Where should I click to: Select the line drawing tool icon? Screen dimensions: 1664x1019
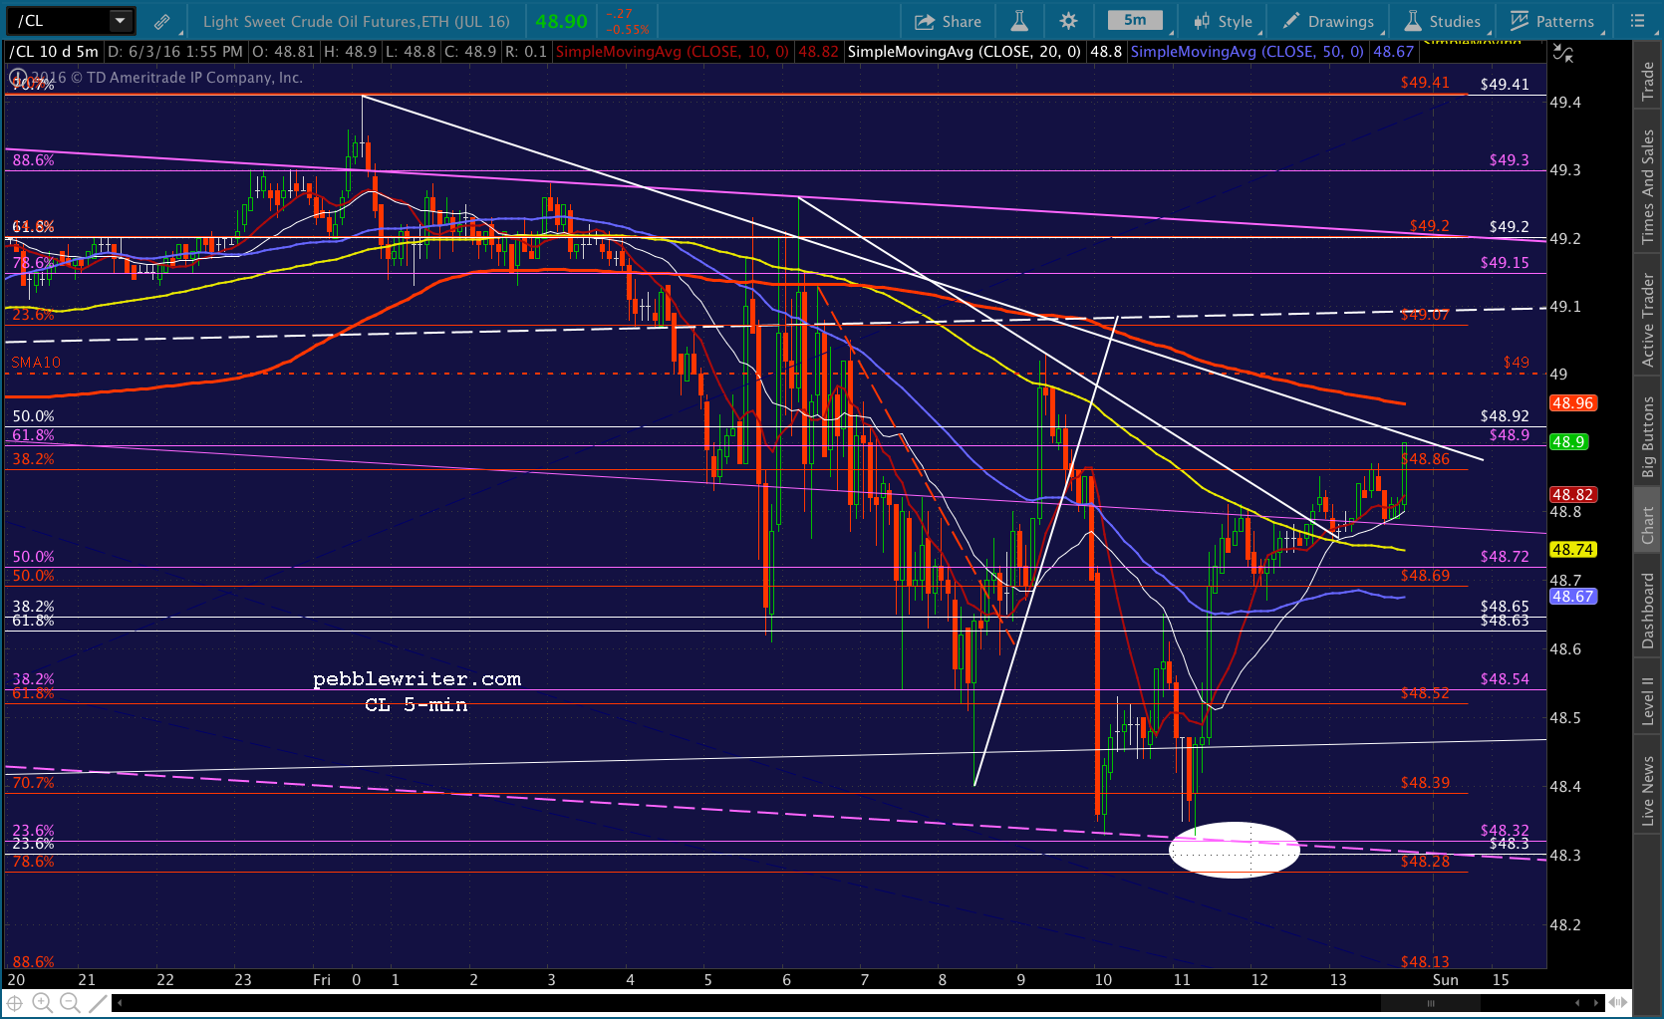point(98,1003)
